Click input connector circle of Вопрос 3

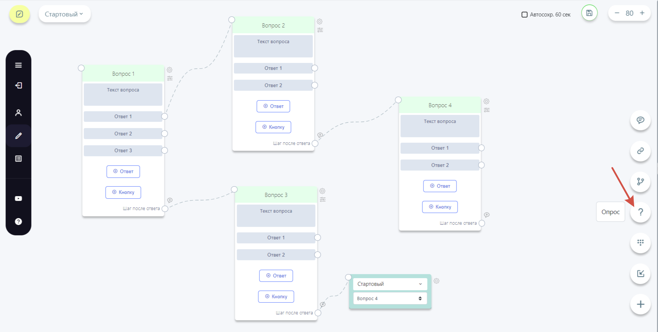point(234,190)
